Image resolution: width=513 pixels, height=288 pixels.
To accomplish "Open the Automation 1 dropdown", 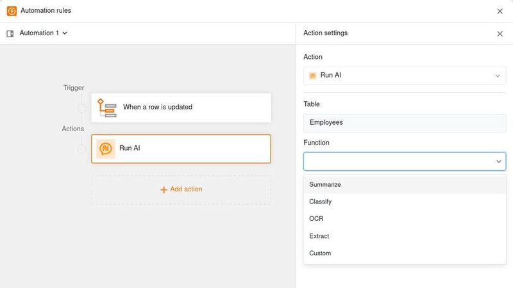I will [x=43, y=33].
